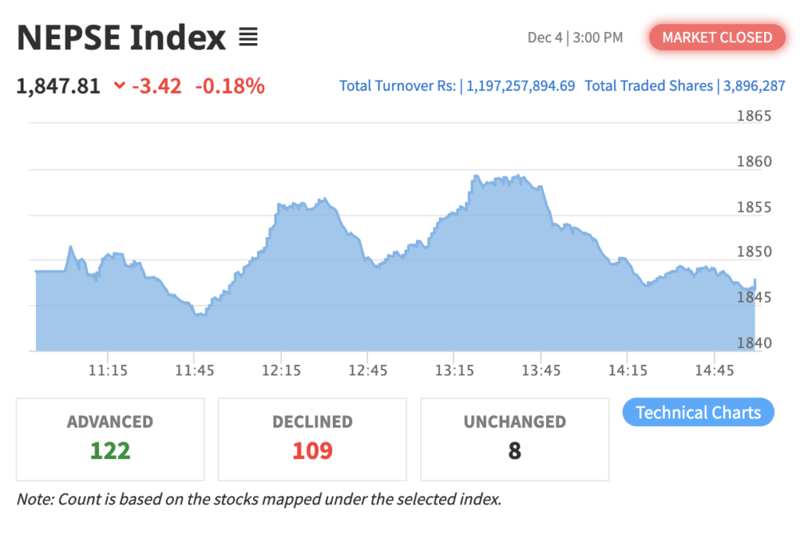Click the Total Traded Shares value
The width and height of the screenshot is (800, 555).
[753, 86]
